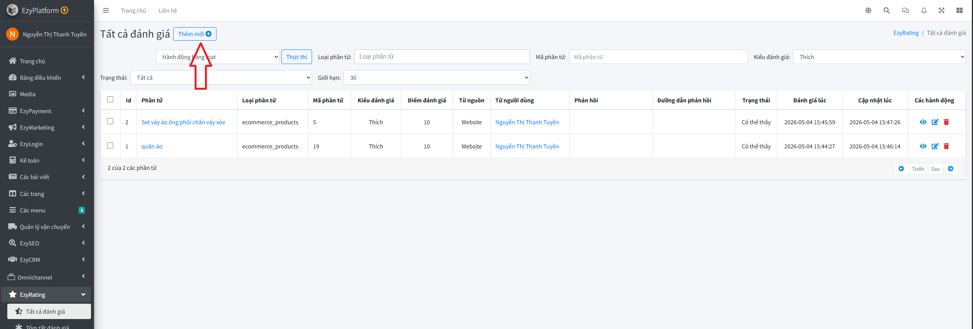The height and width of the screenshot is (329, 973).
Task: Go to next page arrow icon
Action: coord(951,169)
